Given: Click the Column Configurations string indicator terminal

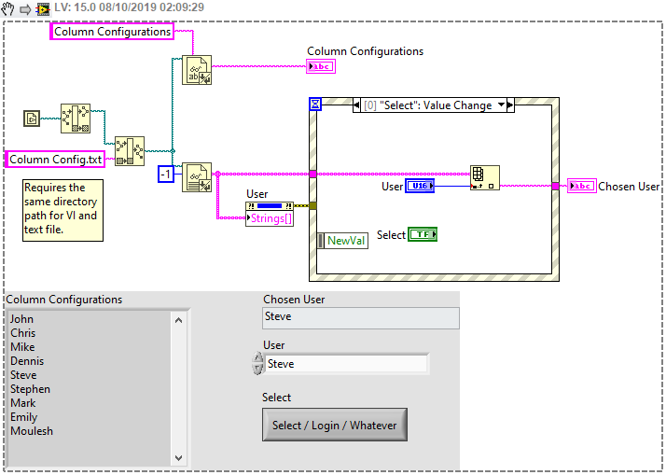Looking at the screenshot, I should point(321,66).
